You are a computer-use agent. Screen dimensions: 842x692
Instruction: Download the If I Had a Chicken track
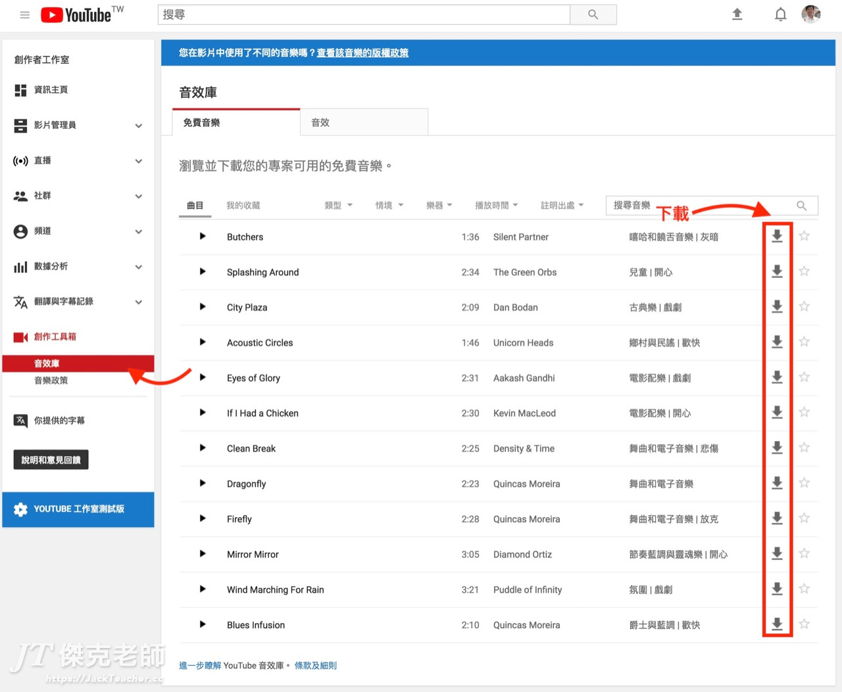777,412
